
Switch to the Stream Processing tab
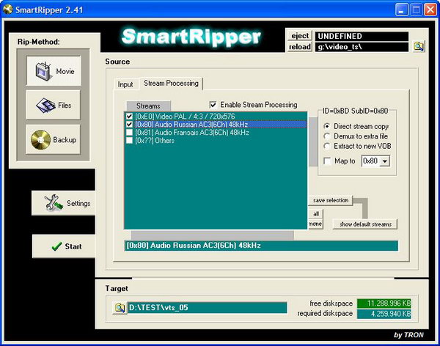(171, 83)
